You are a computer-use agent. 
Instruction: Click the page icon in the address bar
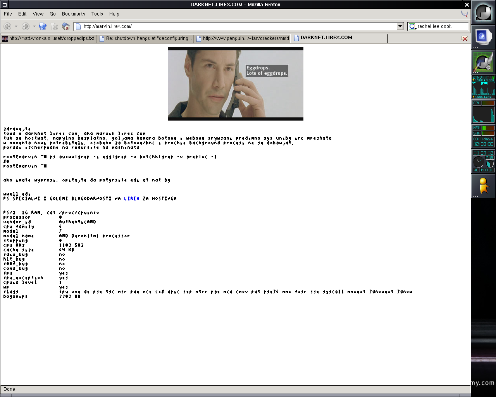pyautogui.click(x=78, y=26)
